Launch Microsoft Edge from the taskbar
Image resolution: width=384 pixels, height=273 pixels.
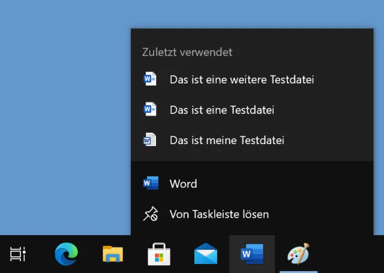(67, 254)
